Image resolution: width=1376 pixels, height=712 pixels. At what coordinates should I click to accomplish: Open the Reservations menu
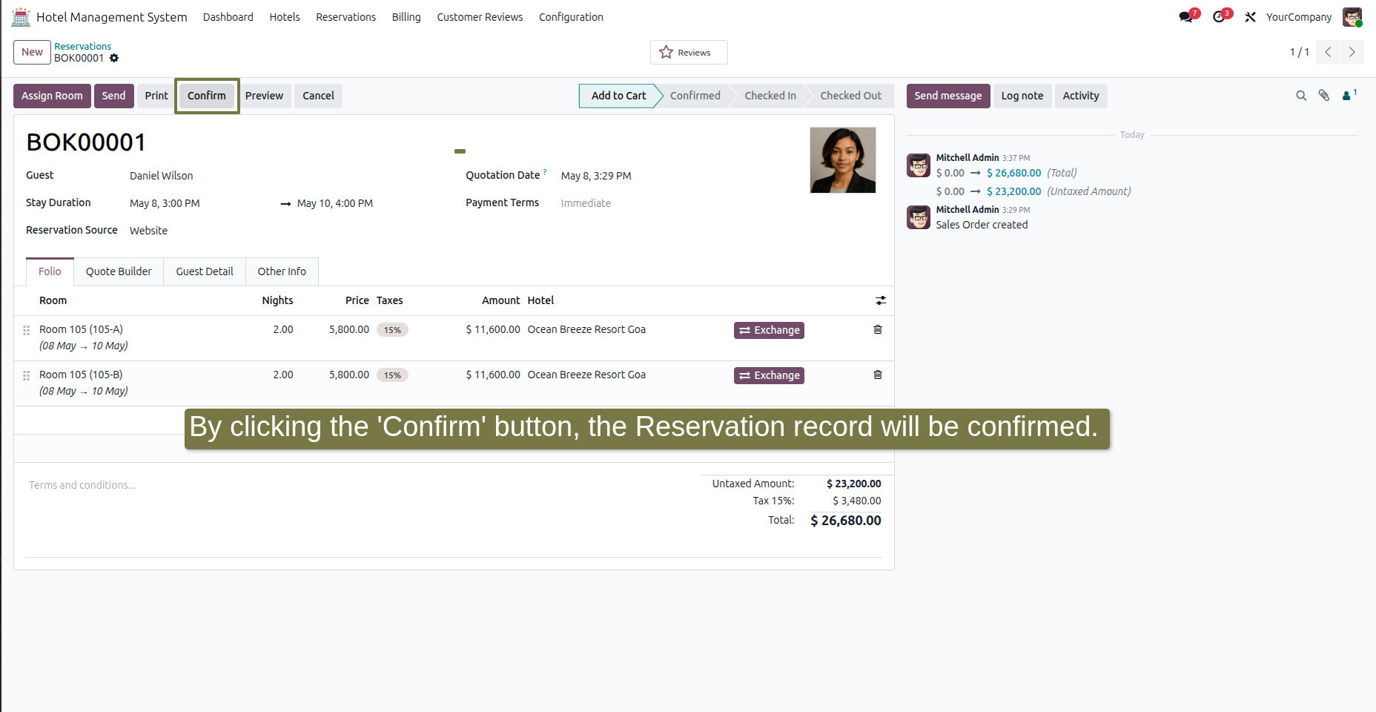[x=346, y=17]
